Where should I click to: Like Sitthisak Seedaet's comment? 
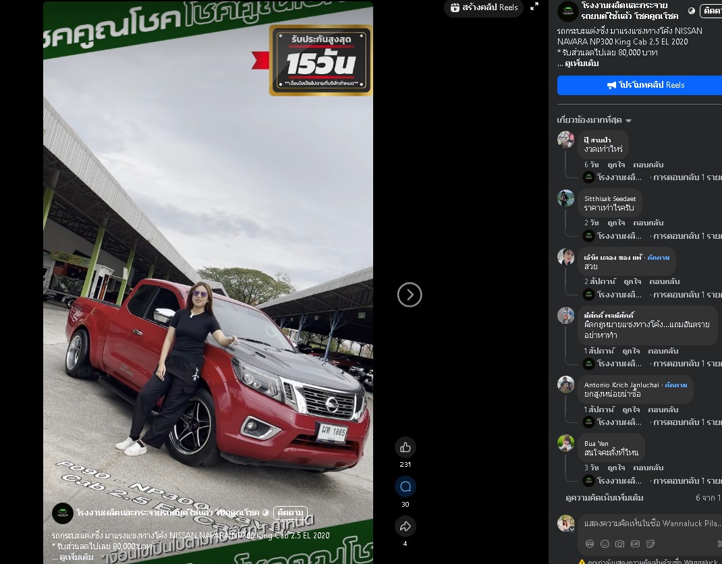(x=616, y=223)
